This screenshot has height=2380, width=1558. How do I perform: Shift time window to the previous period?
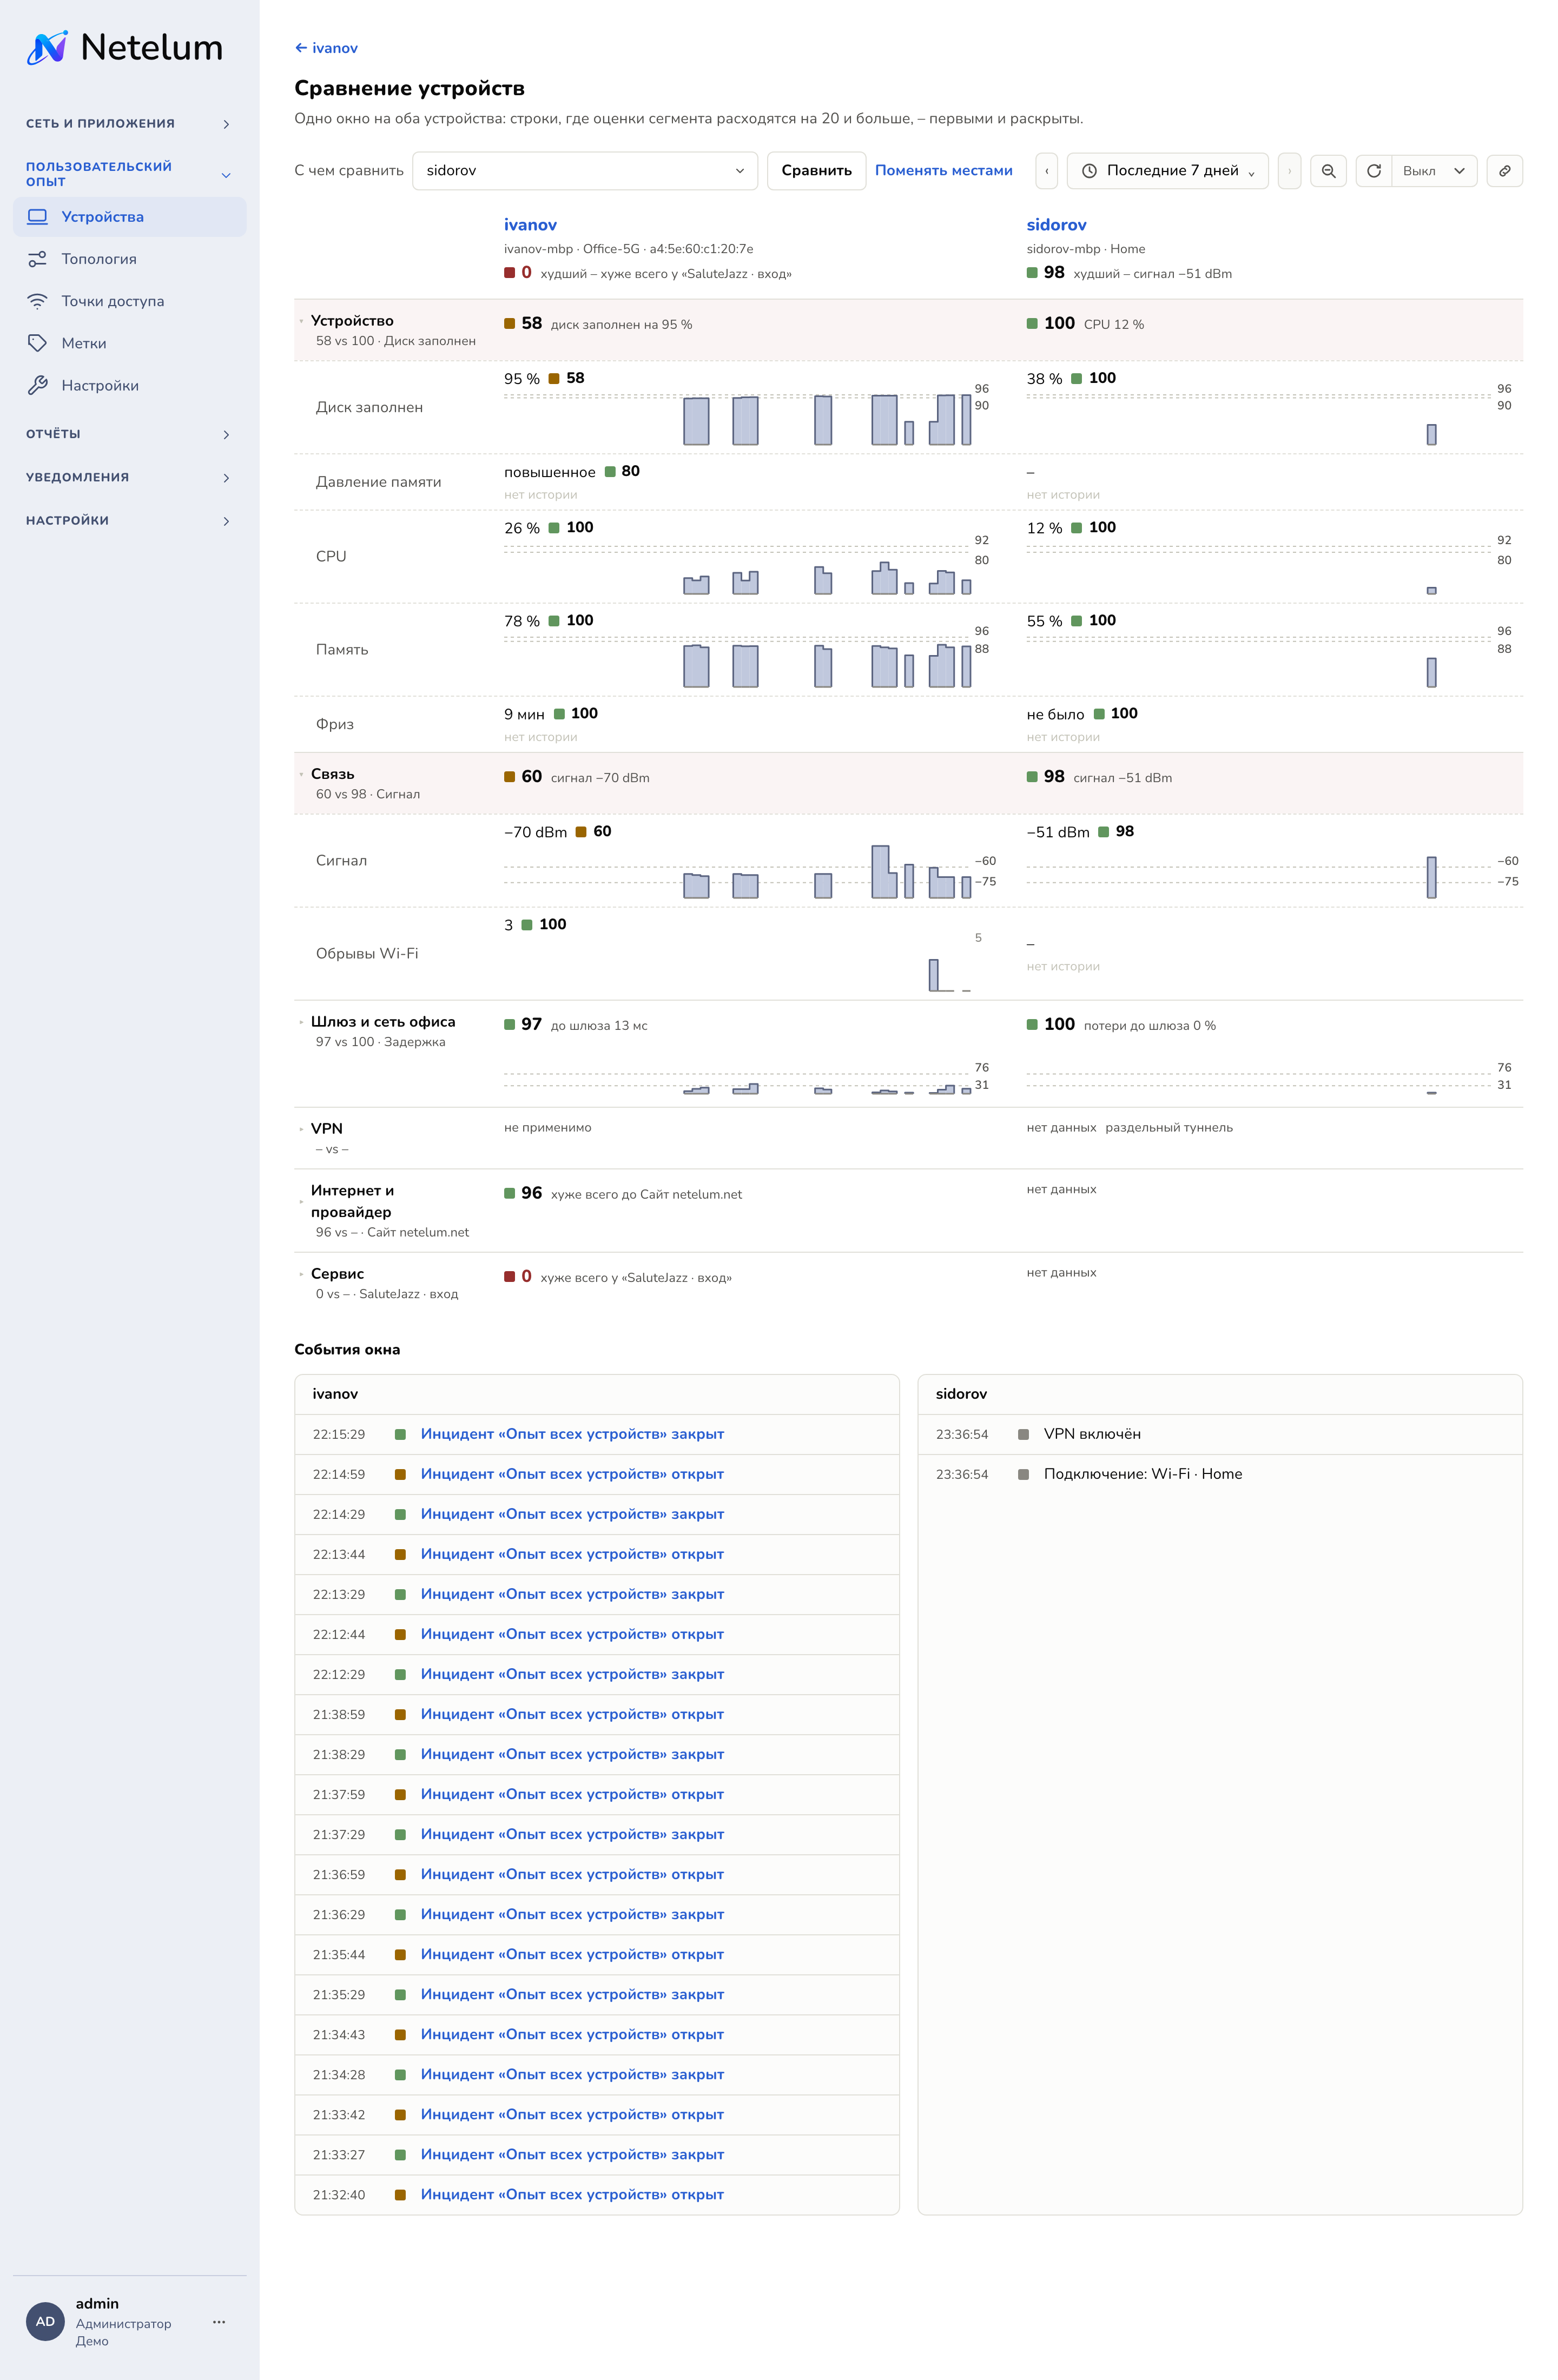point(1046,171)
